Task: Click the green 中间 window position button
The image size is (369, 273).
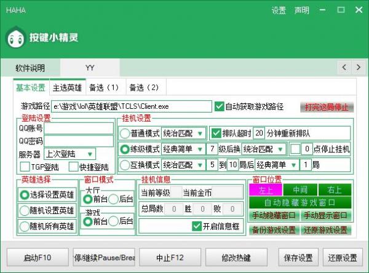Action: coord(300,190)
